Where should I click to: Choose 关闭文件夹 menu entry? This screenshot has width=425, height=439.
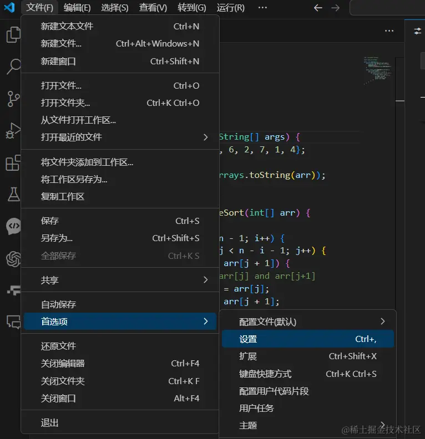click(x=120, y=381)
